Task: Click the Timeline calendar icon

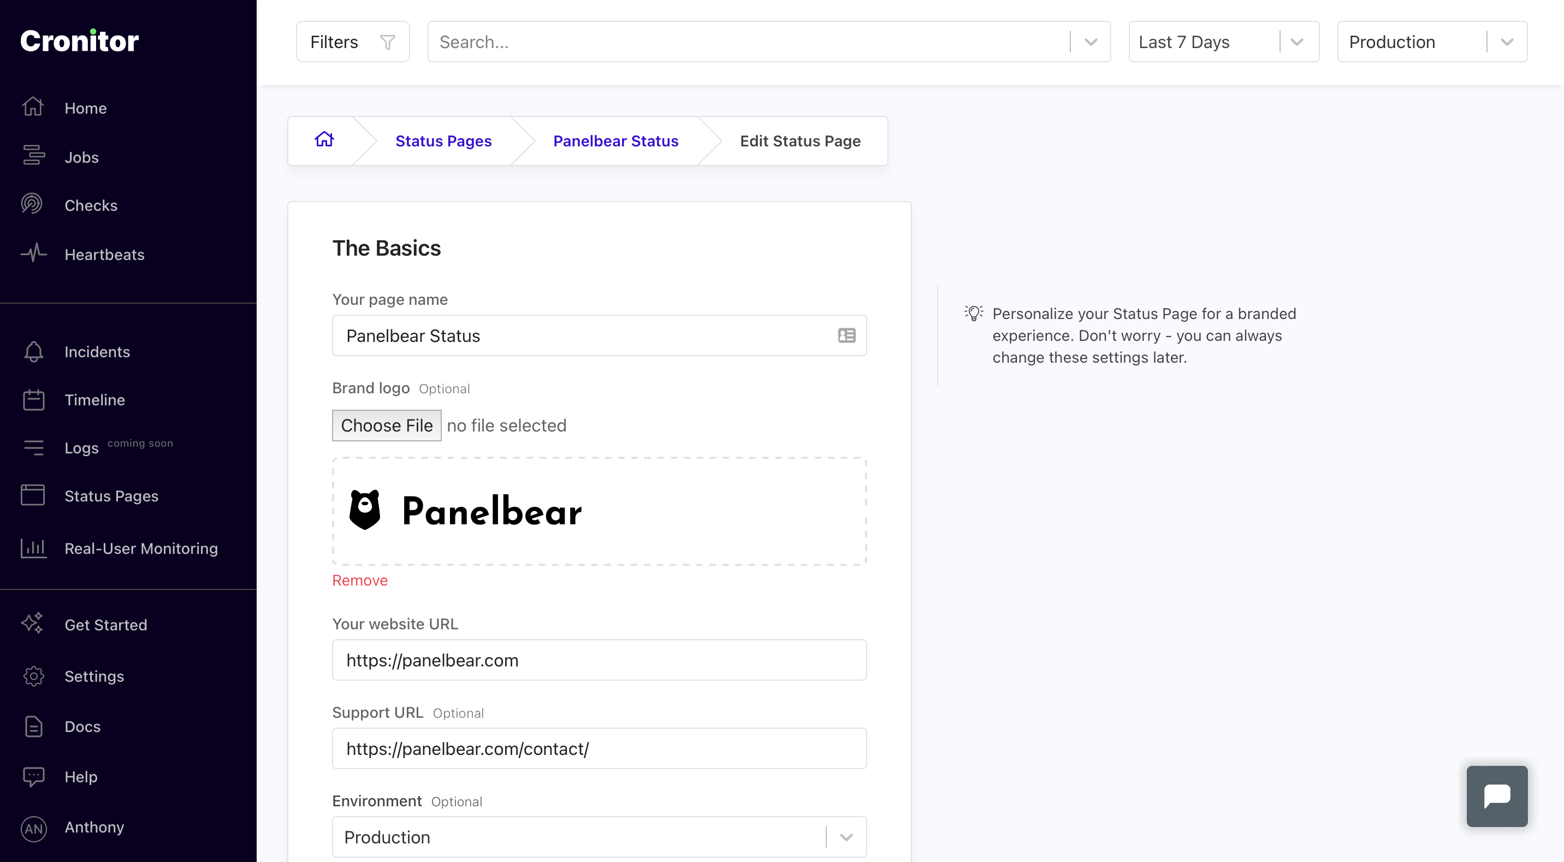Action: click(x=33, y=400)
